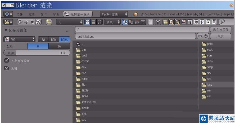Open Cycles 渲染 engine dropdown
Viewport: 235px width, 123px height.
(x=114, y=14)
